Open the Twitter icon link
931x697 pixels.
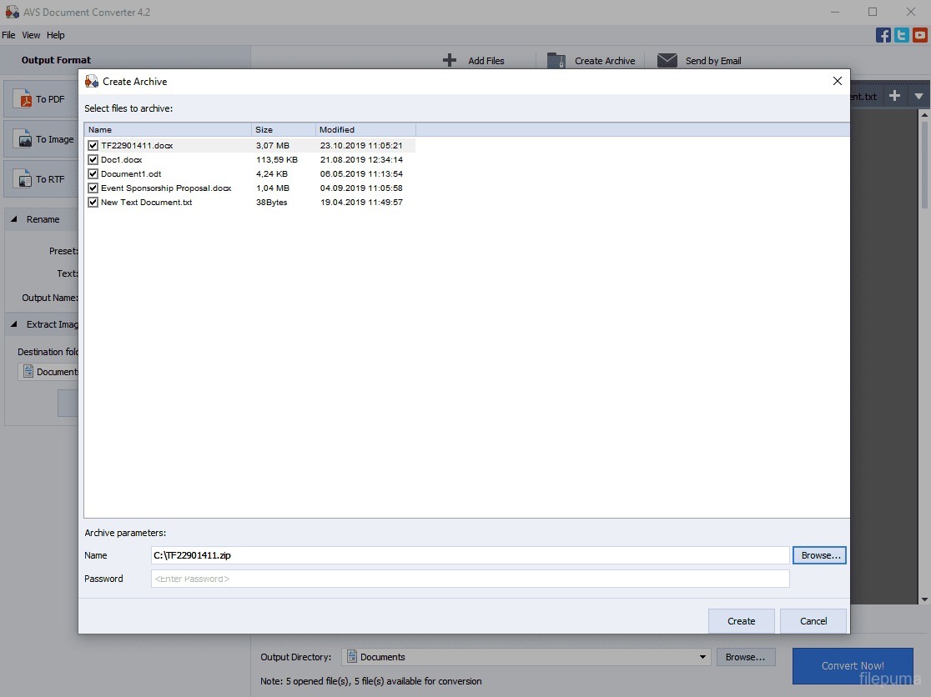(901, 35)
